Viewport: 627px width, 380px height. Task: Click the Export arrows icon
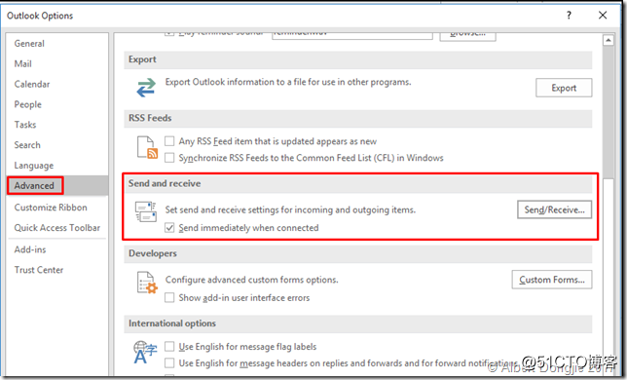pos(146,88)
